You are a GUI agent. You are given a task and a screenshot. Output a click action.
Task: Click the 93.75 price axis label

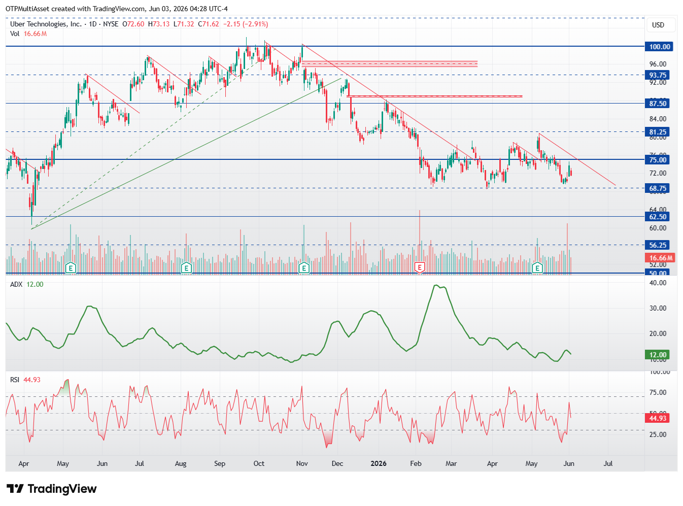pos(658,75)
